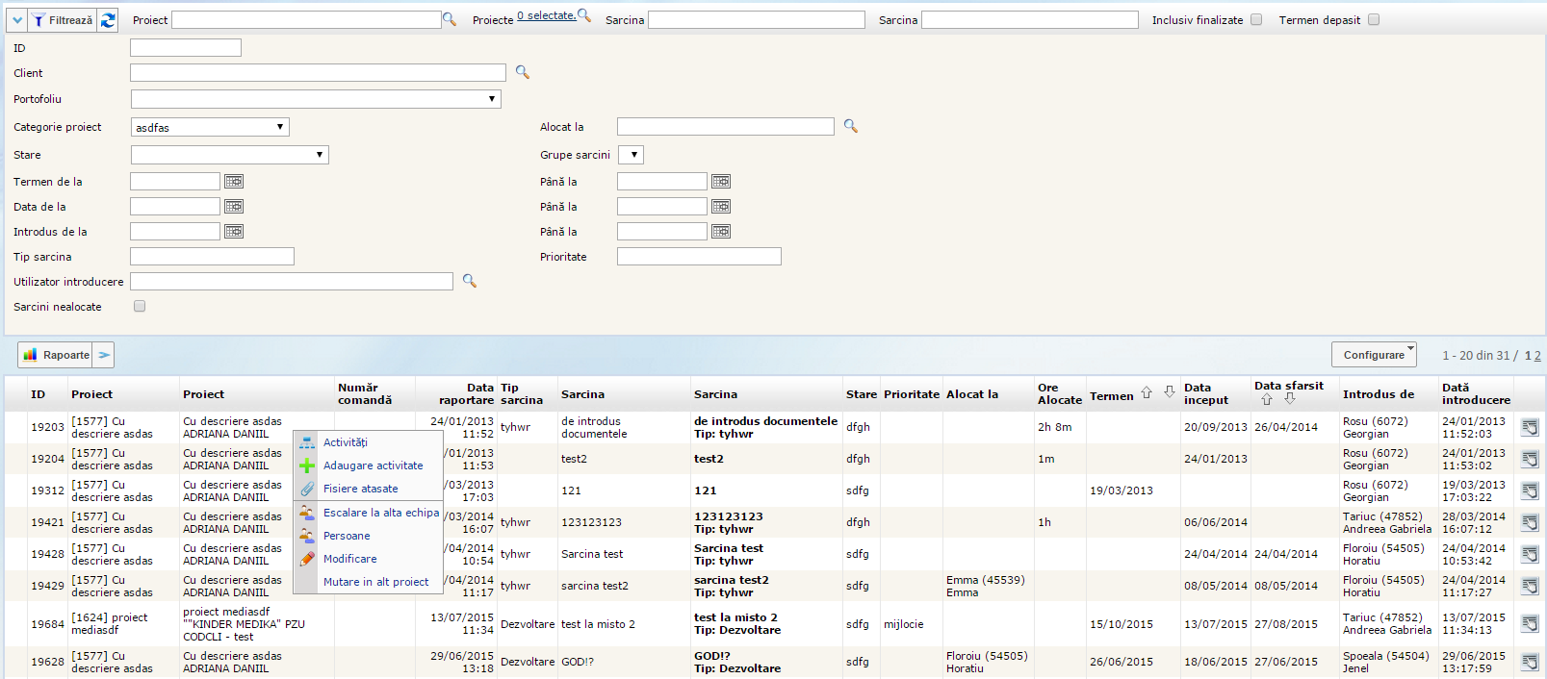Click magnifier next to Utilizator introducere field
The height and width of the screenshot is (679, 1547).
coord(470,281)
